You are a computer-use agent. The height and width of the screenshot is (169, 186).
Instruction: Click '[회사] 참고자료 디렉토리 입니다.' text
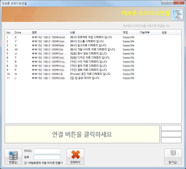(88, 45)
